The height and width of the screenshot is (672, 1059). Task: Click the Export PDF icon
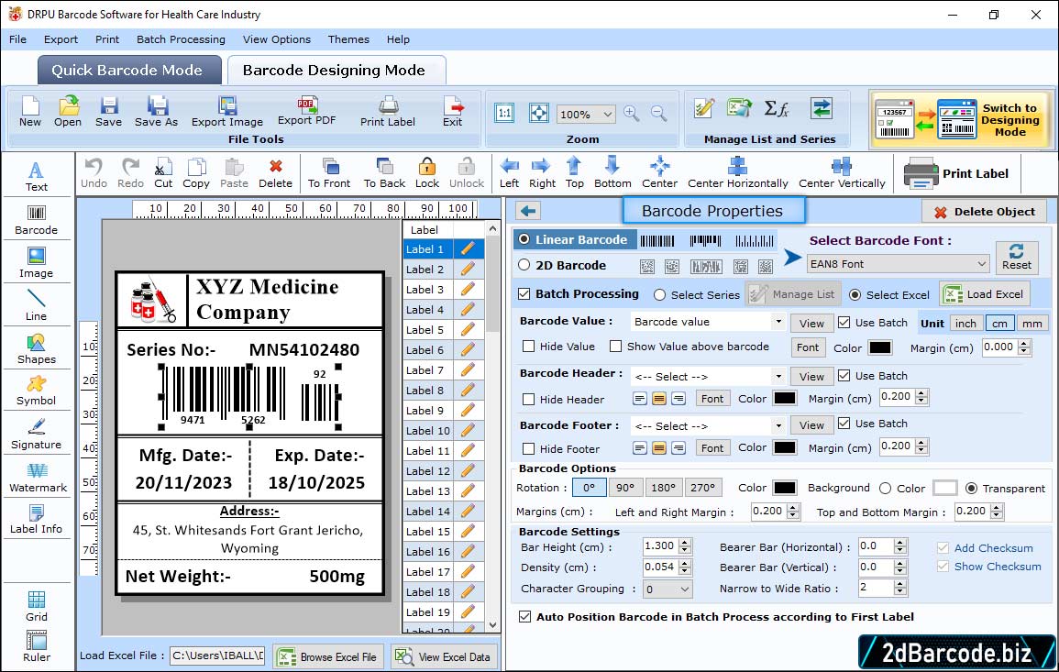tap(306, 105)
